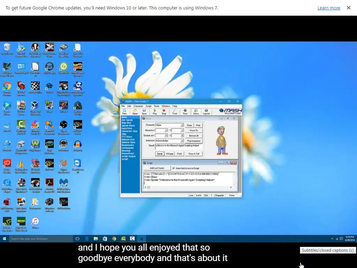Click the Save toolbar icon in MASH
Viewport: 357px width, 268px height.
[x=144, y=112]
